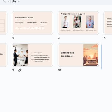Click the blue insertion marker after slide 10

point(101,57)
